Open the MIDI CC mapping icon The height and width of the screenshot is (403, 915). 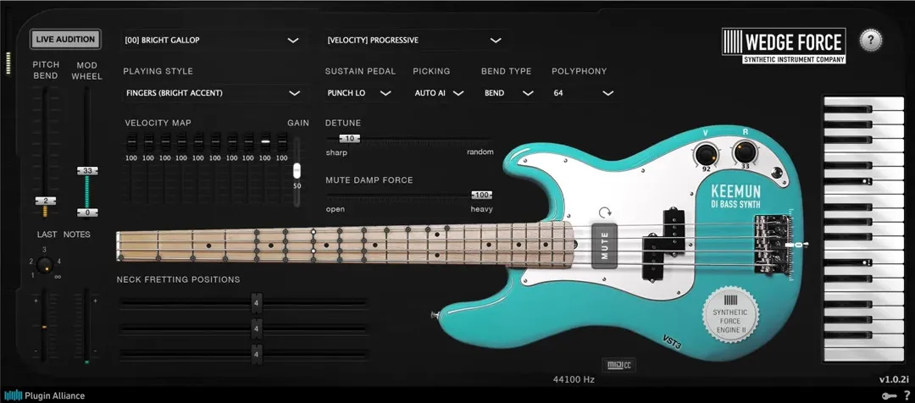(619, 366)
